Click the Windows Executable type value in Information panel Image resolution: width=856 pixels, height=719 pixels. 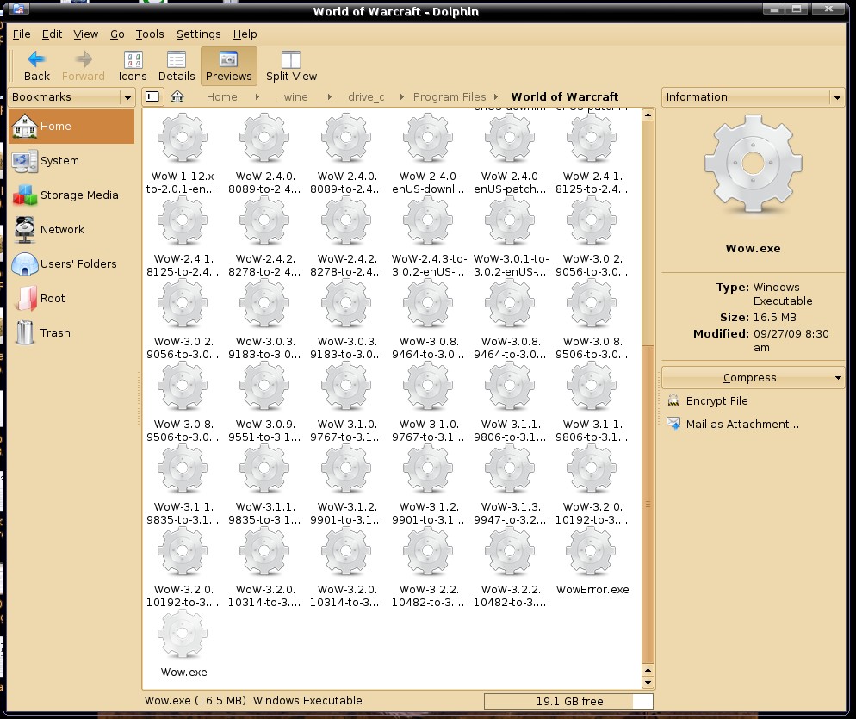point(783,294)
